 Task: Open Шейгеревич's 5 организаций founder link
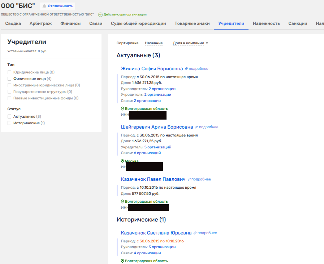(157, 147)
